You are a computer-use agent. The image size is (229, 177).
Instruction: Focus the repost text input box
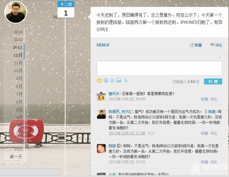pyautogui.click(x=159, y=68)
